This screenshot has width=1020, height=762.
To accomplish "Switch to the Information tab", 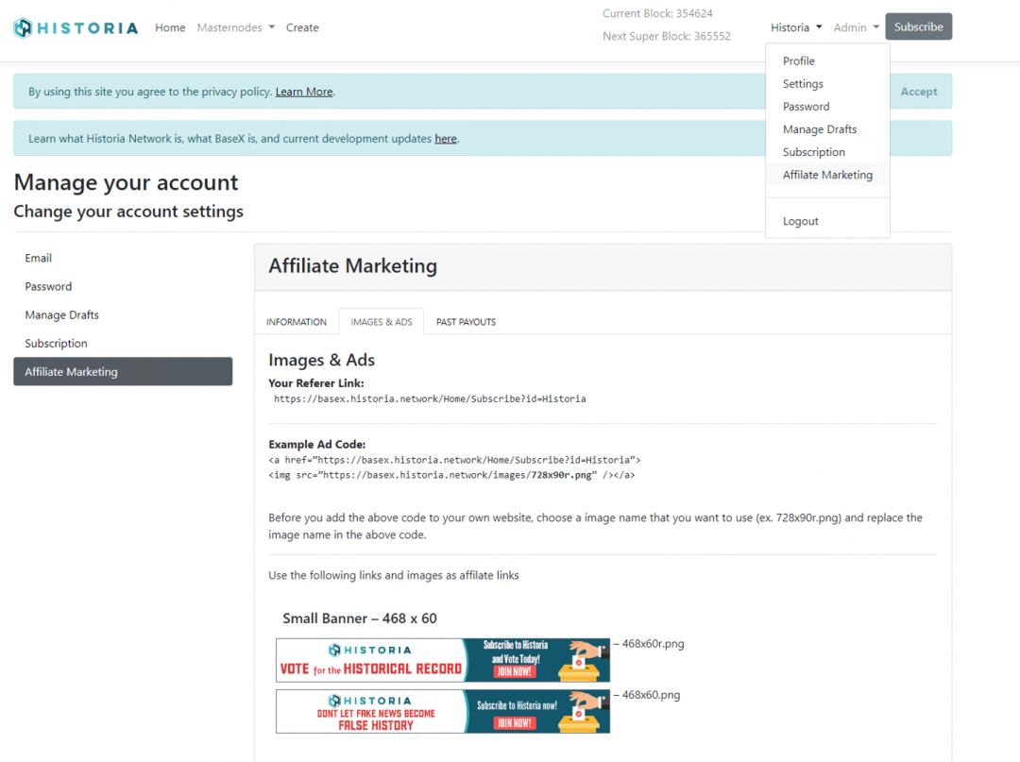I will [x=297, y=322].
